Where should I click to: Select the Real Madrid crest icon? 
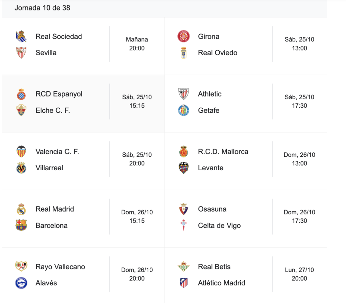click(21, 209)
